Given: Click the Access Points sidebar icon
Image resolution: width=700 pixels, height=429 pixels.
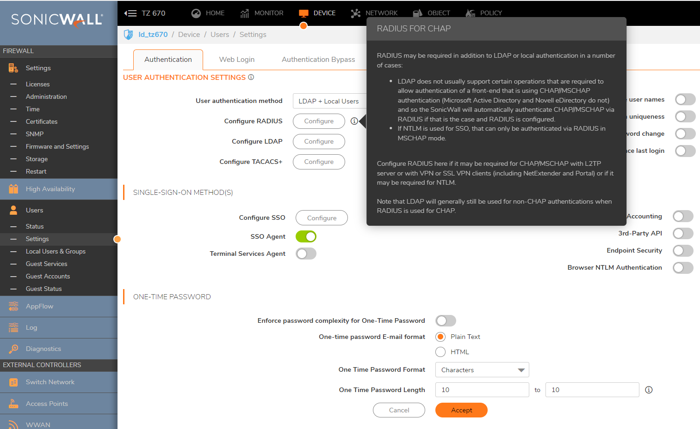Looking at the screenshot, I should click(13, 404).
